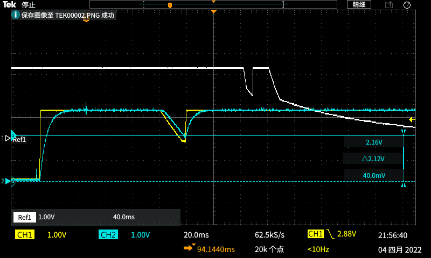Click cursor readout 40.0mV
The image size is (431, 258).
pyautogui.click(x=374, y=175)
